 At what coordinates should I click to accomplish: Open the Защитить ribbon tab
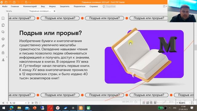tap(65, 6)
